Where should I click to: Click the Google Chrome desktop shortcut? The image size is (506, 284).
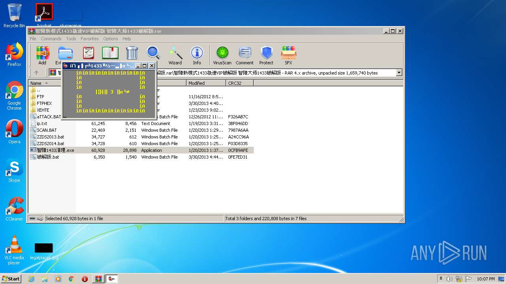(14, 96)
